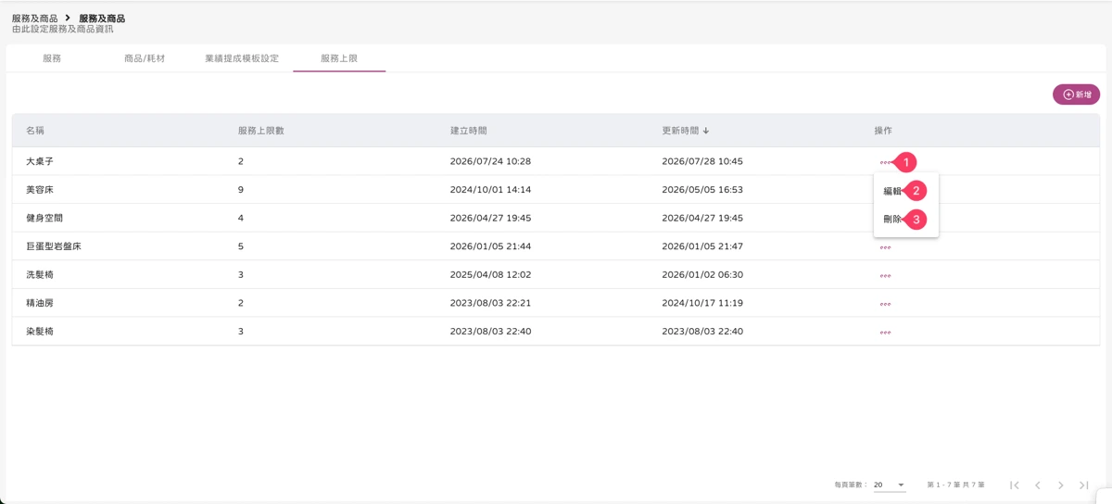Screen dimensions: 1112x504
Task: Sort by the 服務上限數 column header
Action: coord(261,131)
